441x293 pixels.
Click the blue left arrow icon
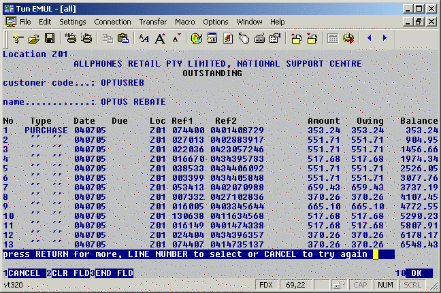(369, 39)
